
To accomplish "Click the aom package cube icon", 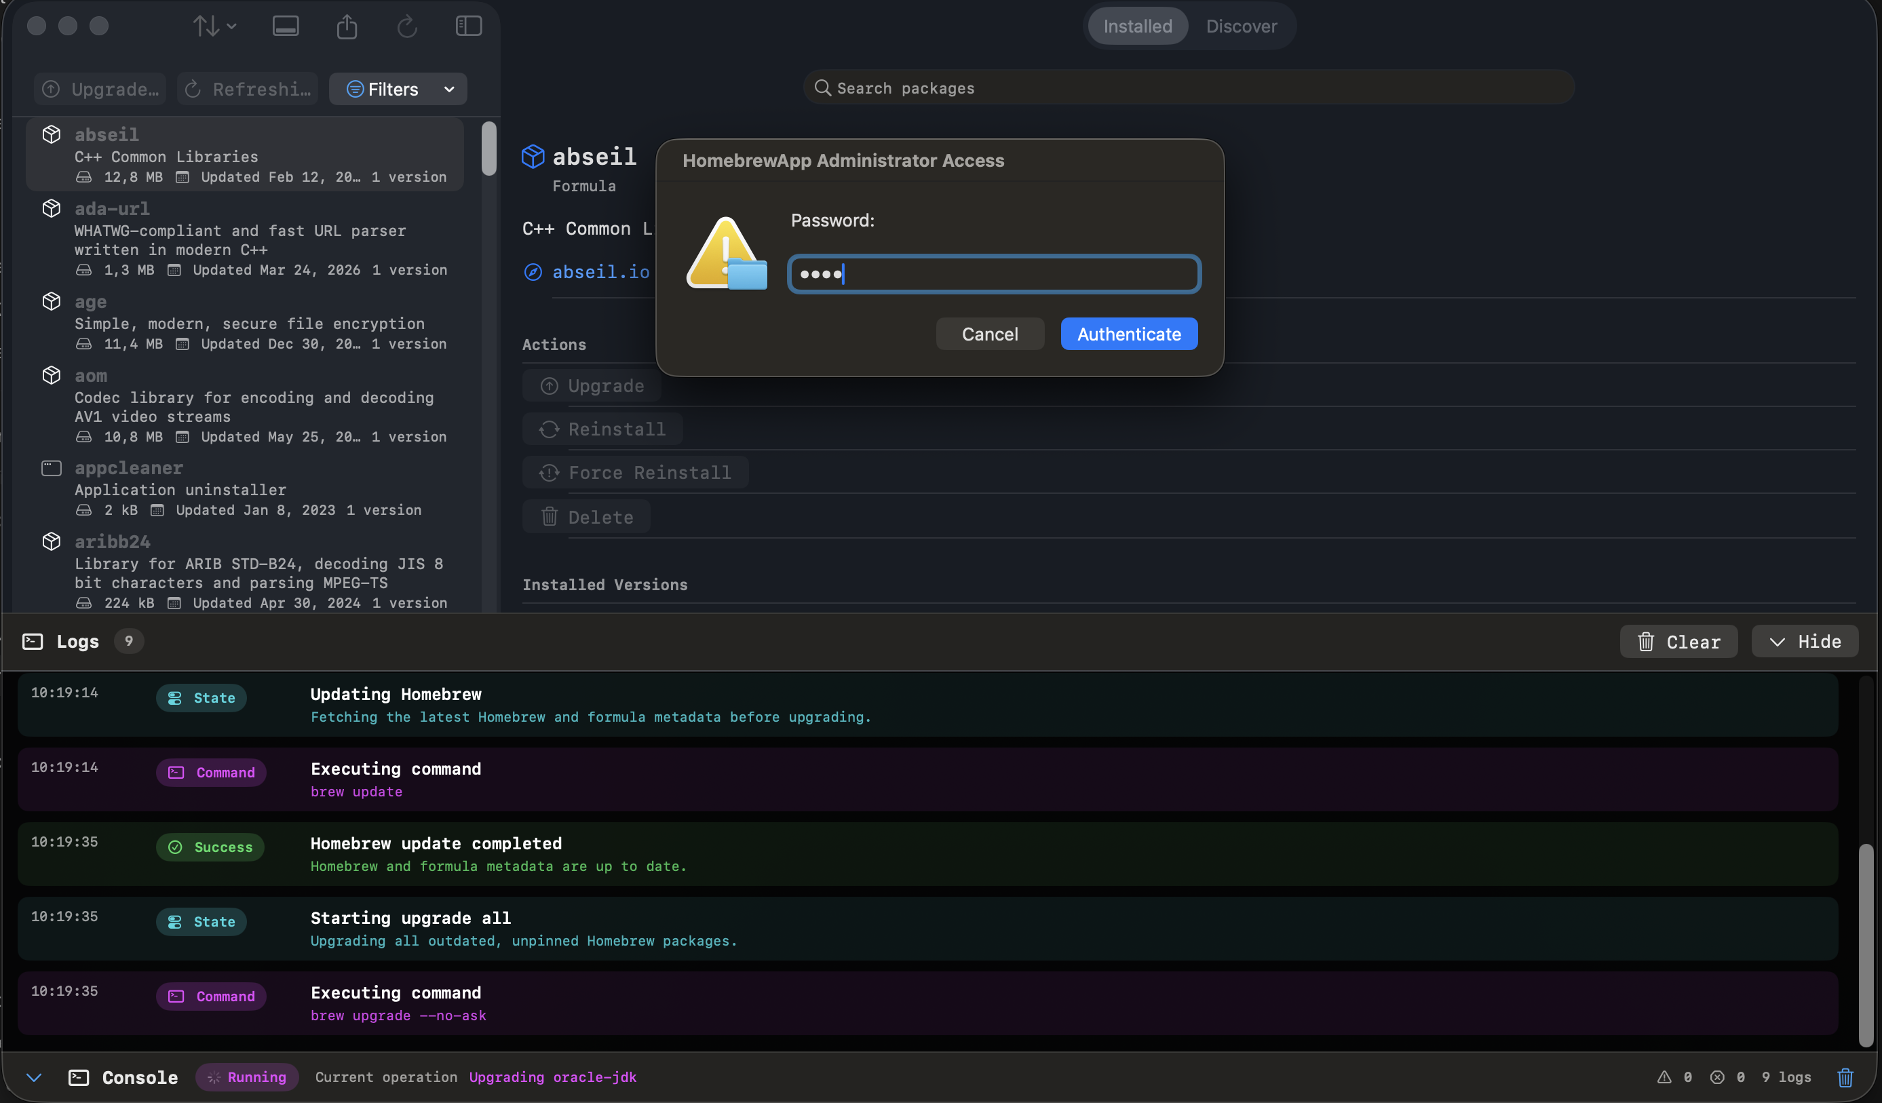I will pos(51,375).
